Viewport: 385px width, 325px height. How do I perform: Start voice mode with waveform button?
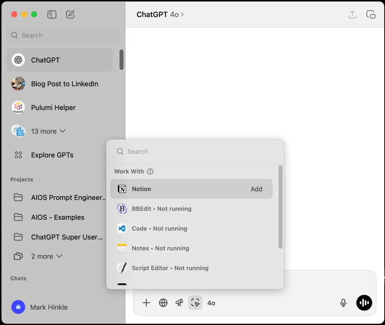click(x=364, y=303)
